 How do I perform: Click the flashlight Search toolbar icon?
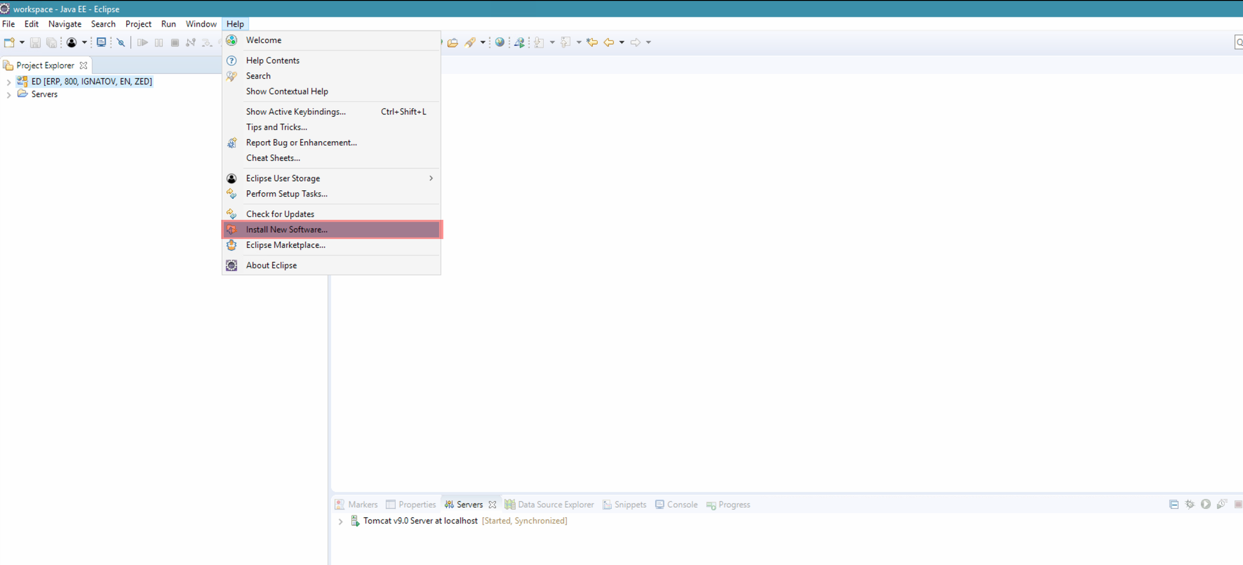pyautogui.click(x=470, y=42)
